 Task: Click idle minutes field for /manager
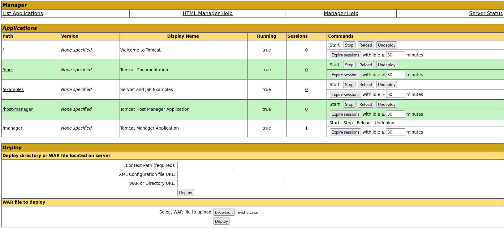coord(395,132)
